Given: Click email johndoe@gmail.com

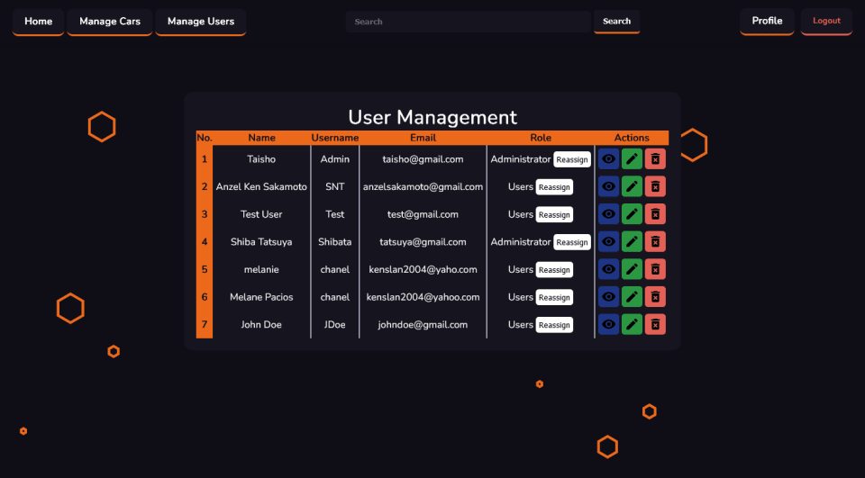Looking at the screenshot, I should (x=423, y=325).
